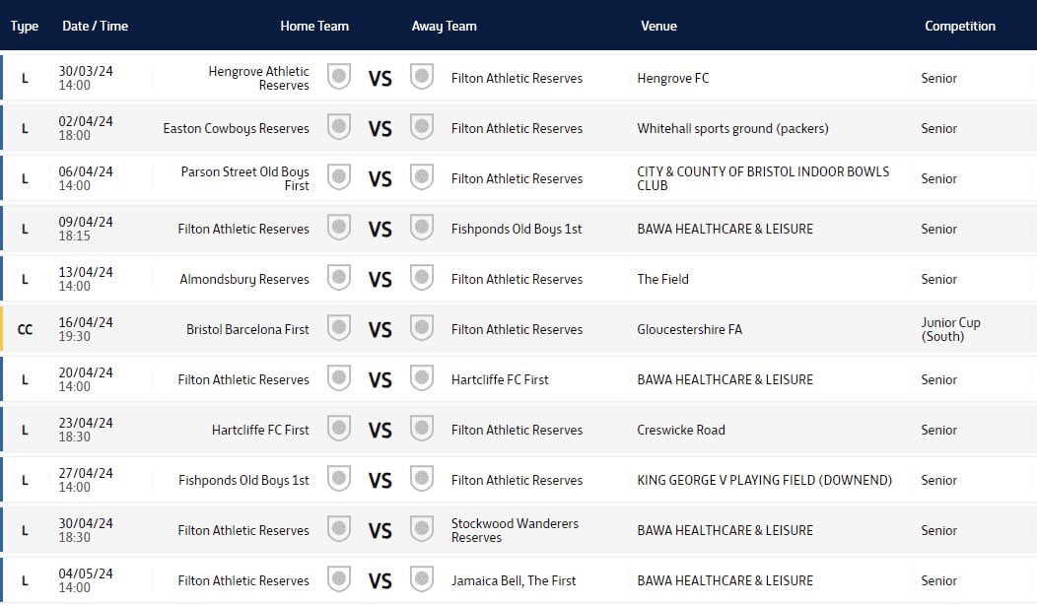Click the Senior competition cell for 27/04/24
Screen dimensions: 1037x606
click(x=938, y=480)
